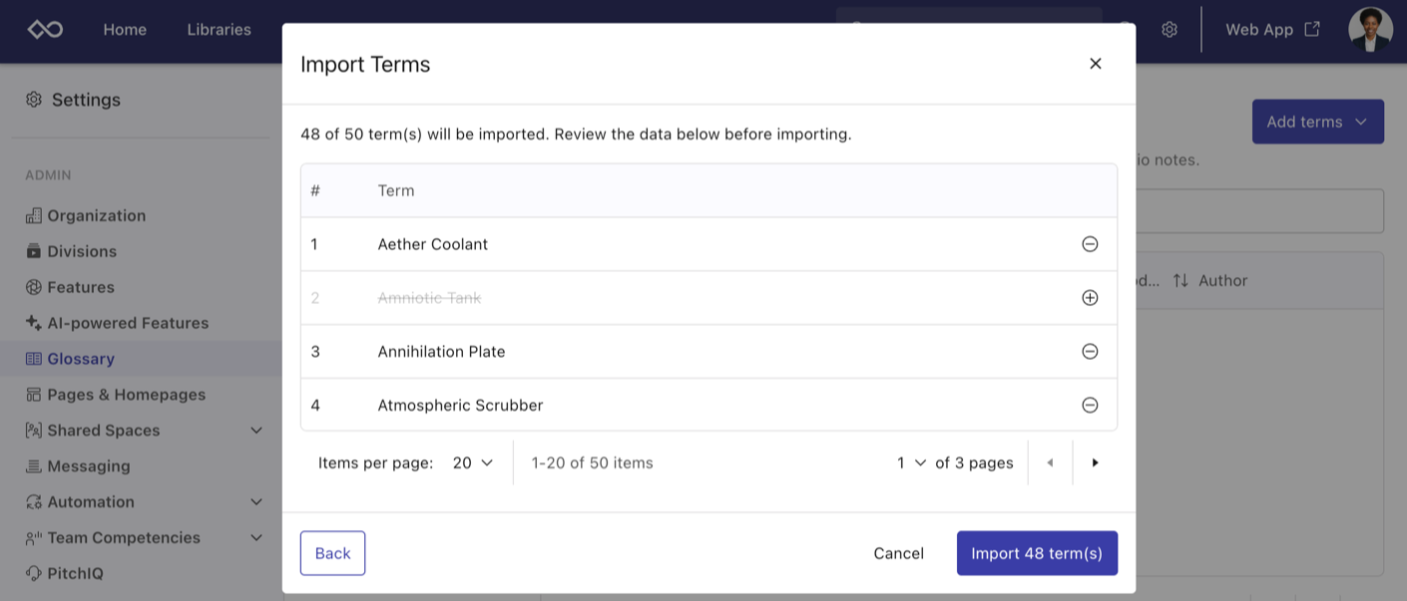Open the user profile avatar

click(x=1370, y=30)
